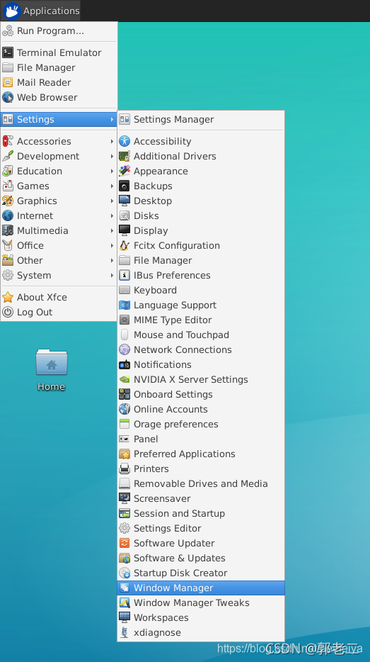Click the Appearance icon
Viewport: 370px width, 662px height.
[x=125, y=171]
